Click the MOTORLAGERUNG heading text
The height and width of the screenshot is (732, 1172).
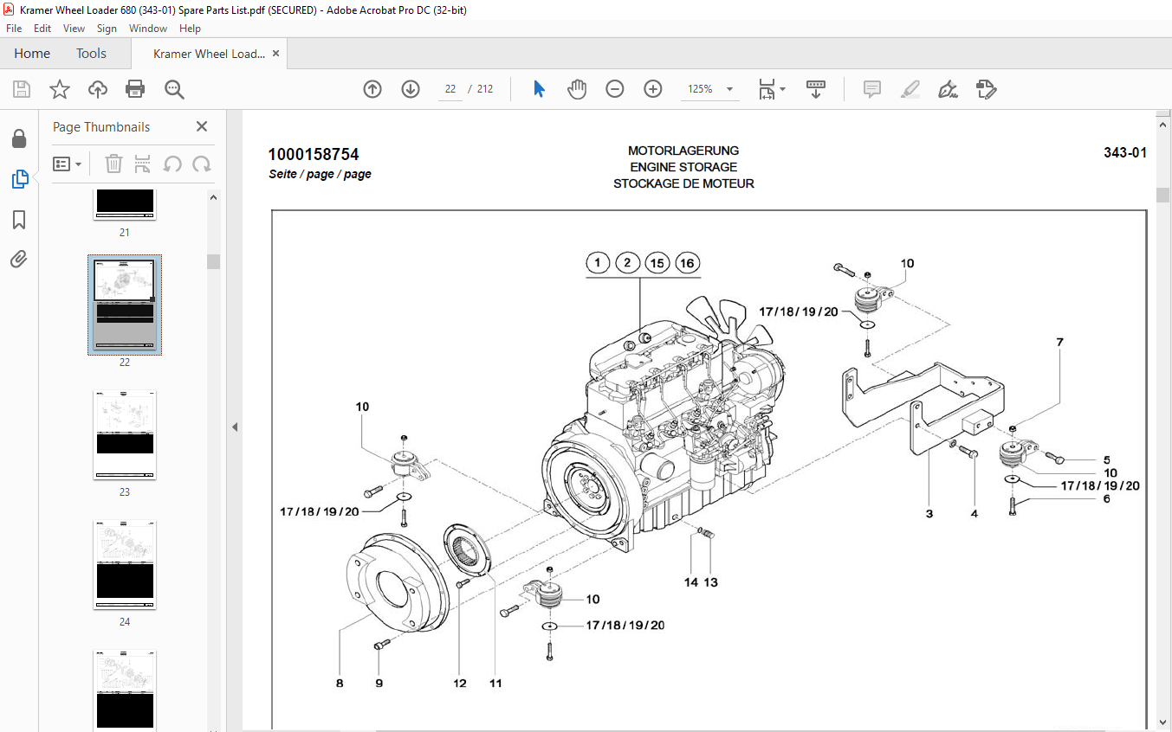coord(683,151)
